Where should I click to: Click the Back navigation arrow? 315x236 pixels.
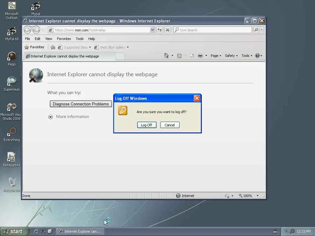pos(27,30)
